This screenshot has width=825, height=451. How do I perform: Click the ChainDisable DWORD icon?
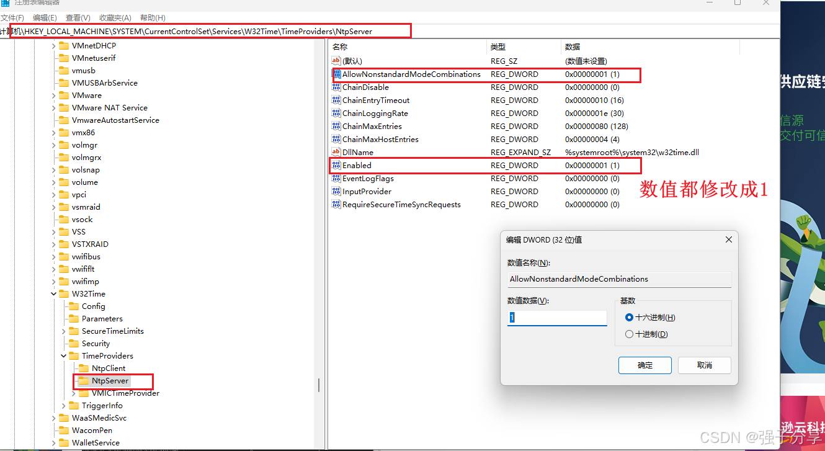337,87
